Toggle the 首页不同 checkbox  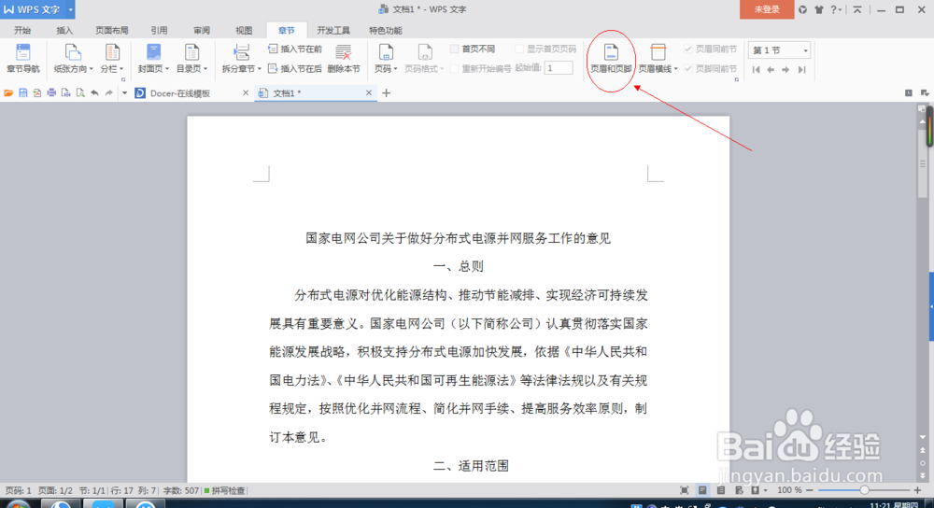coord(455,49)
